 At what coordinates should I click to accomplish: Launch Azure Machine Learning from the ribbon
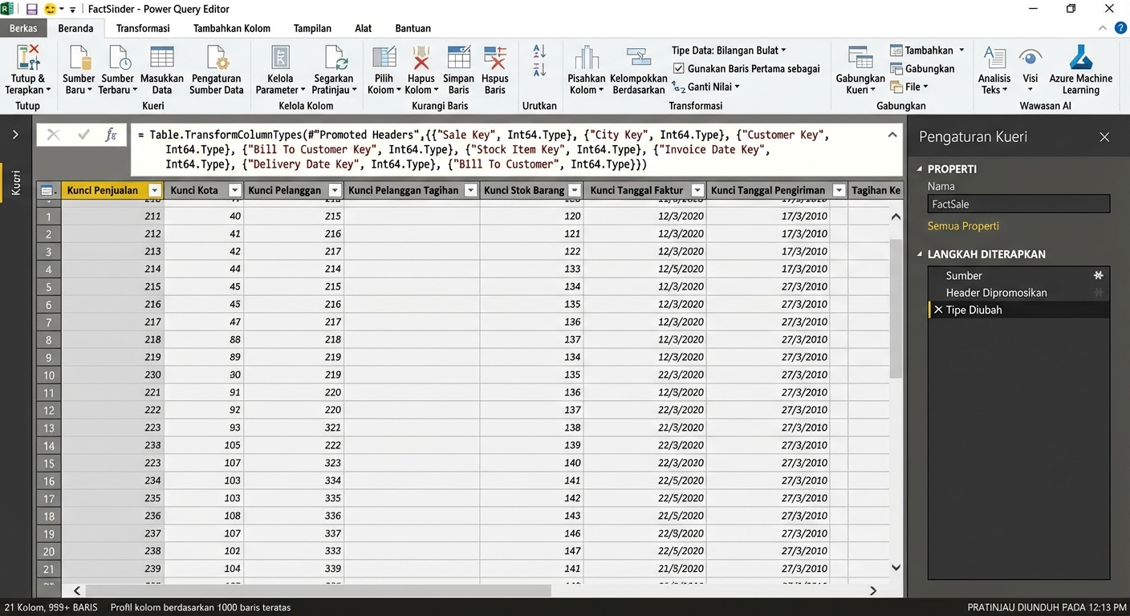1080,68
